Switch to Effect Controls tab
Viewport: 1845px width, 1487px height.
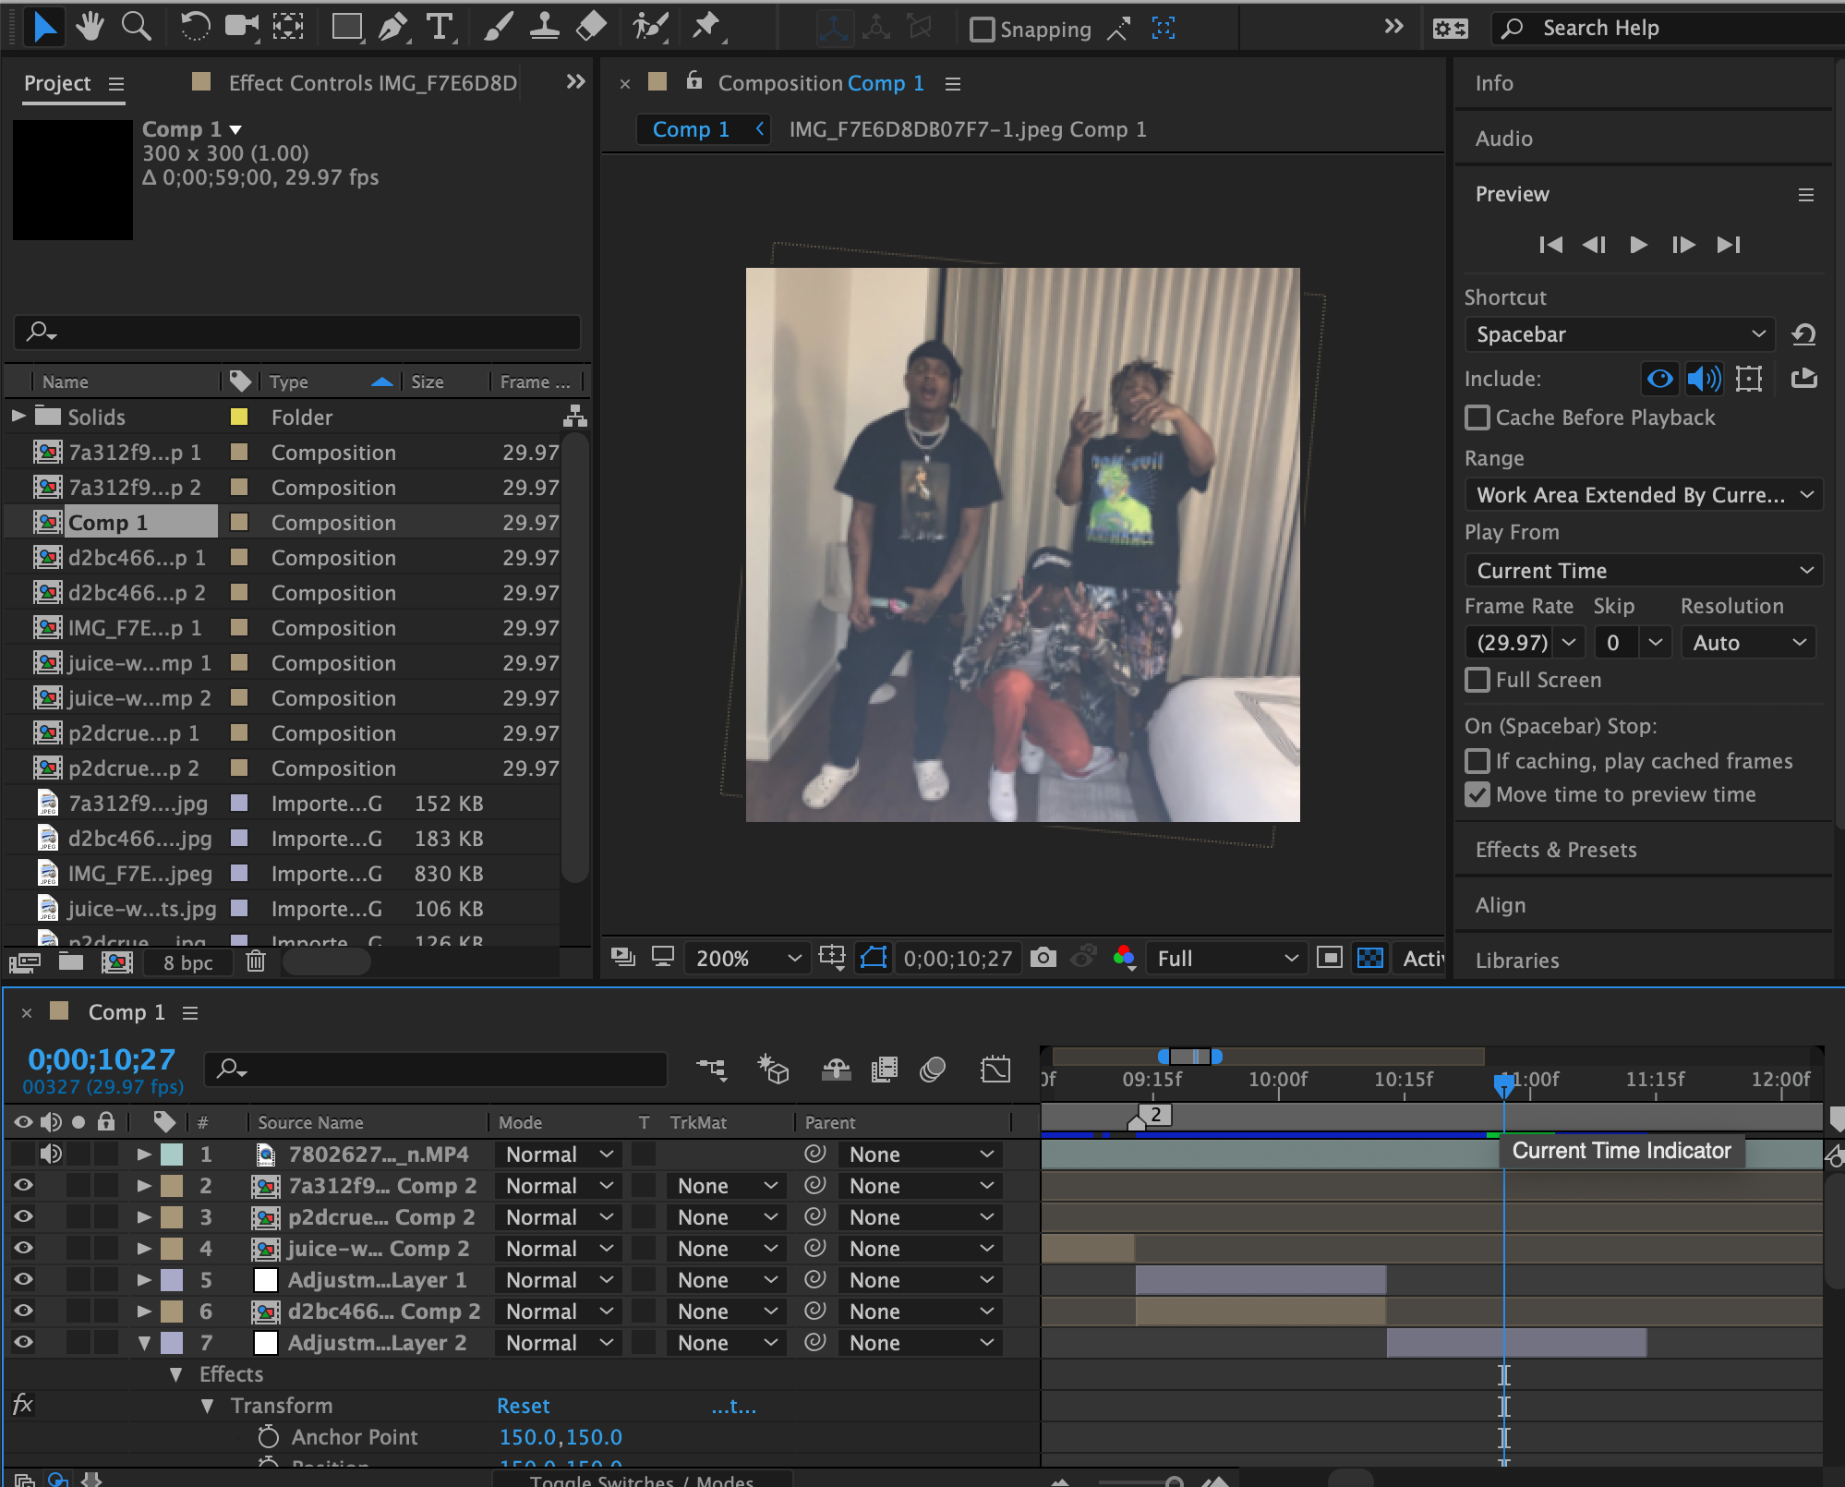371,83
